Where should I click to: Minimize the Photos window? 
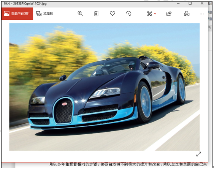pyautogui.click(x=178, y=3)
